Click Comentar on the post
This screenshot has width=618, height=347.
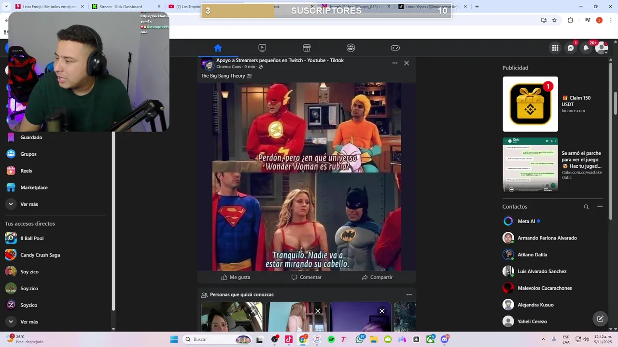[x=307, y=277]
